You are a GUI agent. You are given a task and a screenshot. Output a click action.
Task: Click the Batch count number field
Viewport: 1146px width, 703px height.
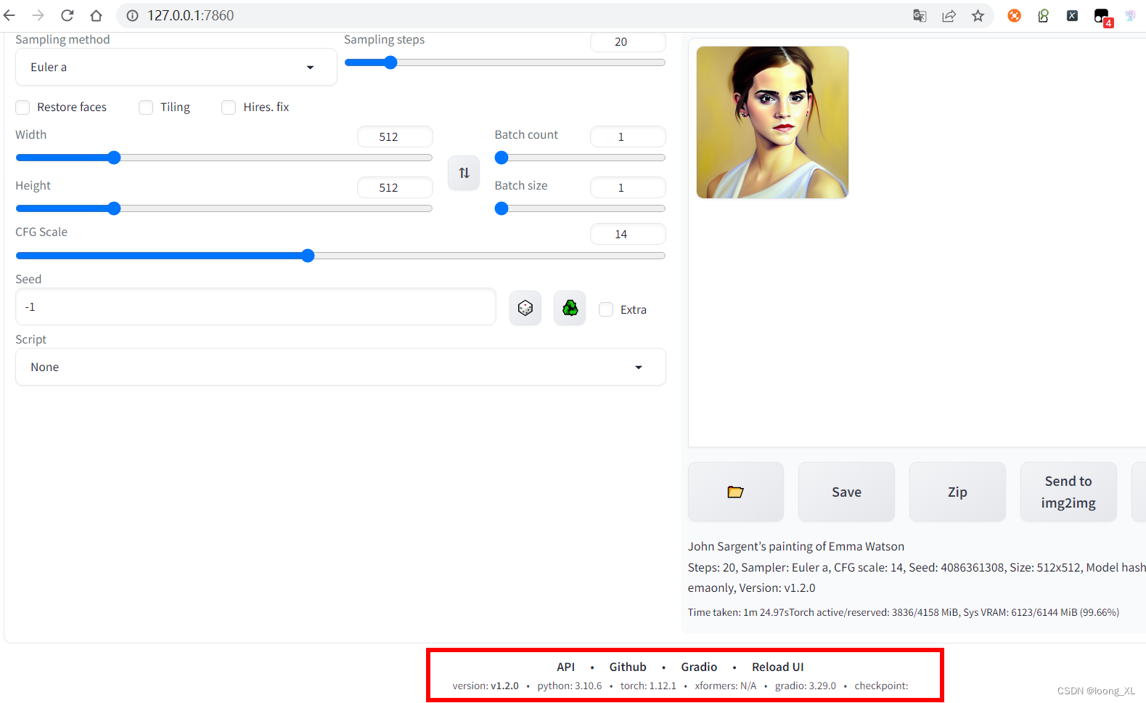click(628, 137)
